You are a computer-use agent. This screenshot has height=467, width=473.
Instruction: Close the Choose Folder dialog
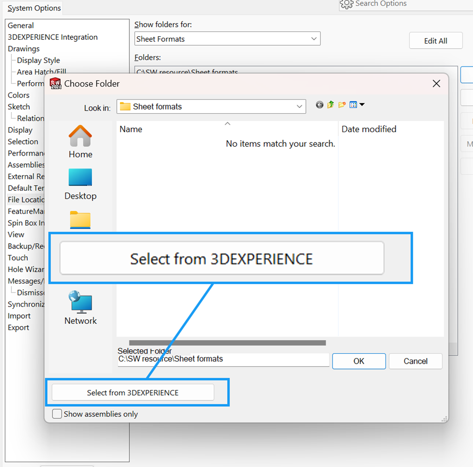click(x=436, y=84)
